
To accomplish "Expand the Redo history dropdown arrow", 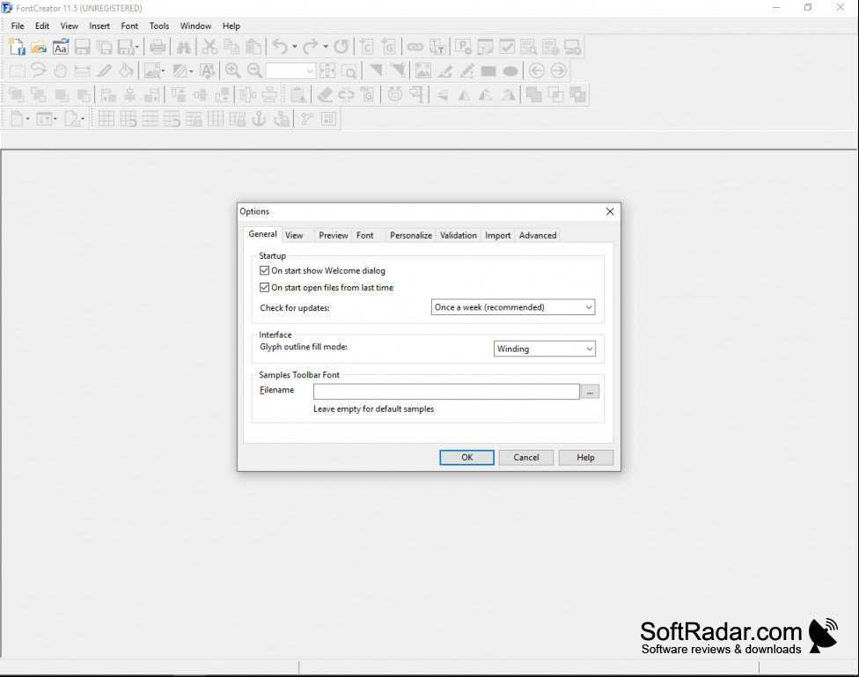I will tap(326, 48).
